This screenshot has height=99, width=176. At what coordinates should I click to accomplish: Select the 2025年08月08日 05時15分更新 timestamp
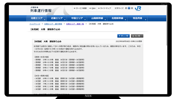pyautogui.click(x=129, y=42)
